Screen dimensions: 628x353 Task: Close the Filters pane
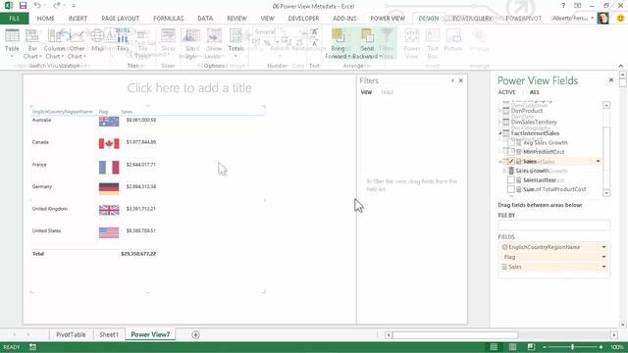pos(460,80)
